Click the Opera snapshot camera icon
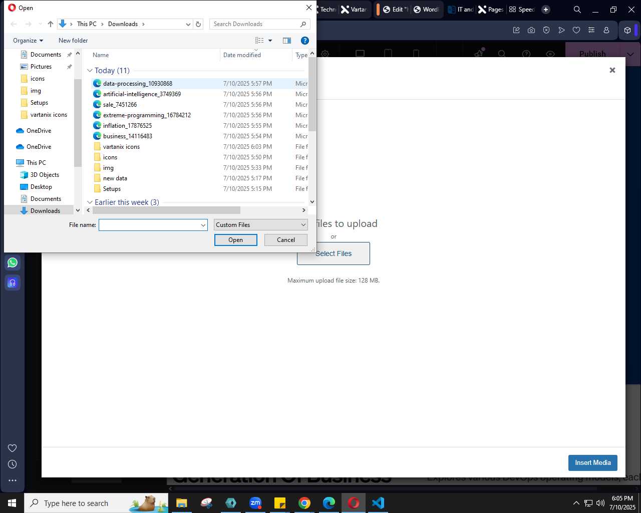 (x=531, y=30)
